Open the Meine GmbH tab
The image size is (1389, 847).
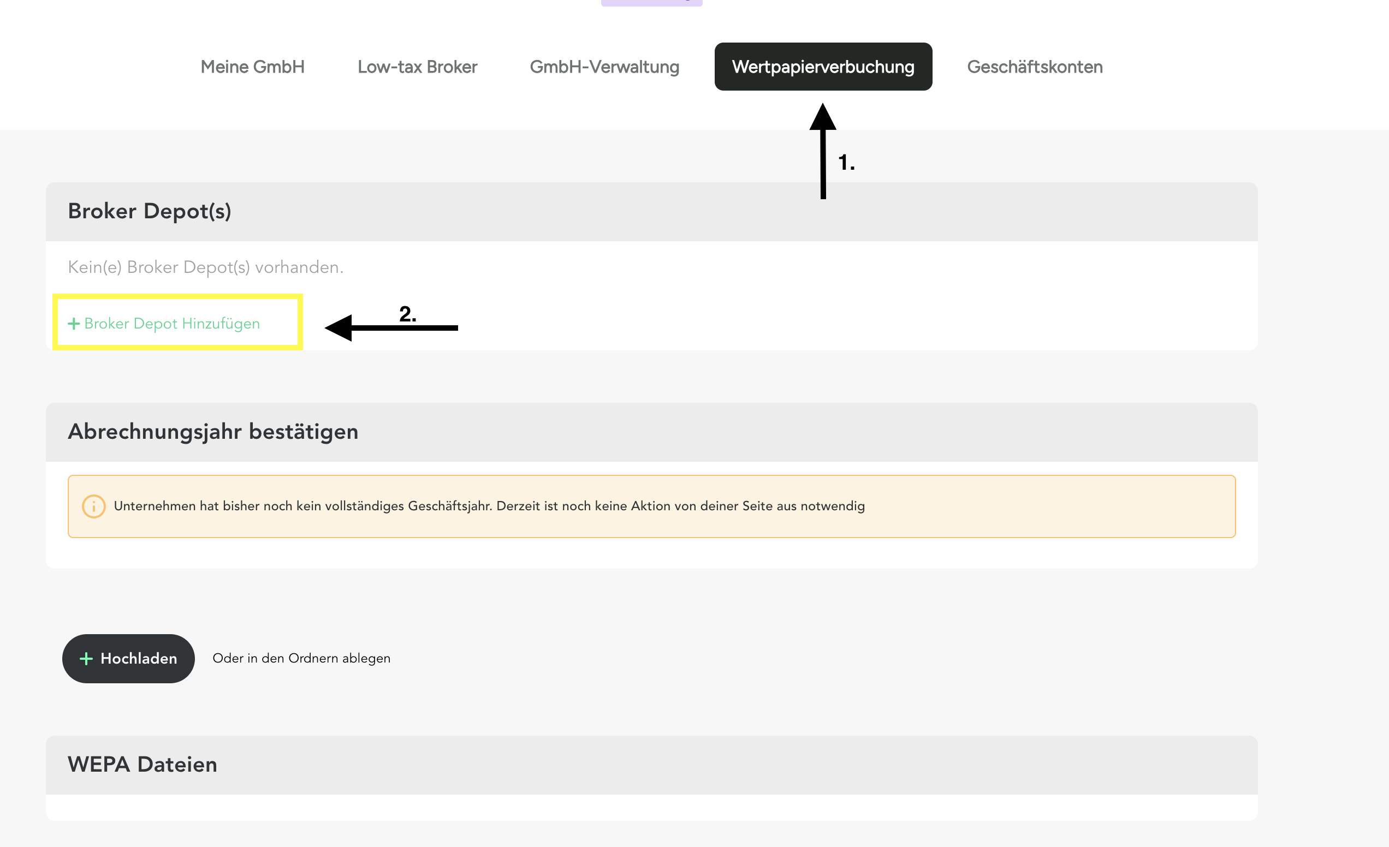pyautogui.click(x=253, y=67)
